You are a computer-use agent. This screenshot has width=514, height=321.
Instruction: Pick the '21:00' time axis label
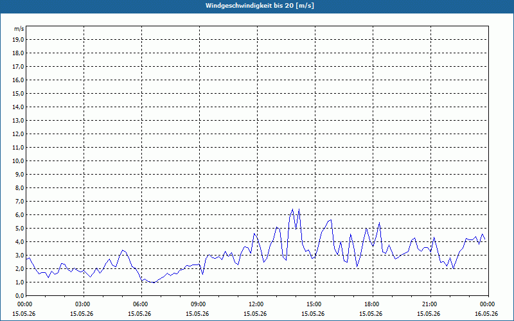tap(430, 304)
